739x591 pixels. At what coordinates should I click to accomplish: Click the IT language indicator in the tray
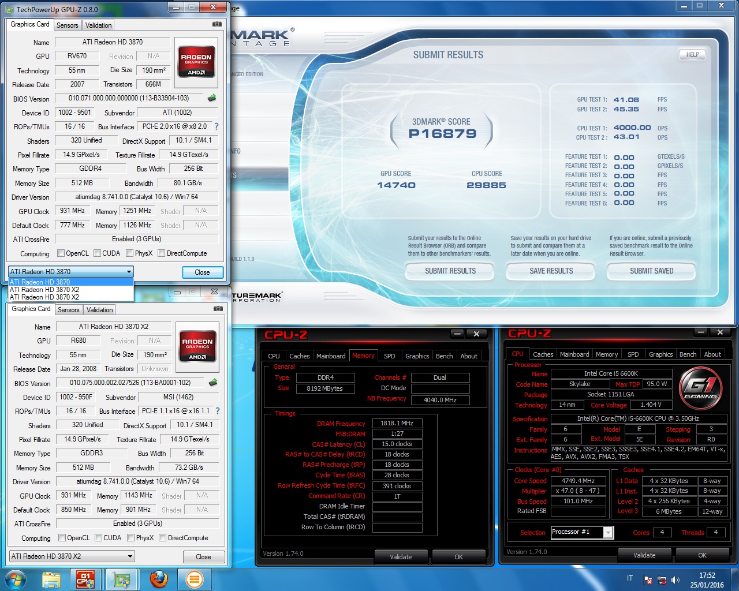coord(629,578)
